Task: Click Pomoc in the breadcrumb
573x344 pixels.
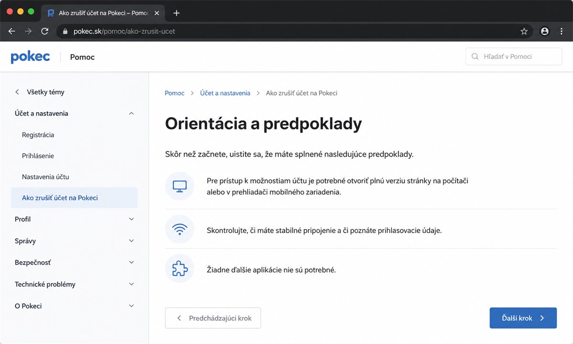Action: pos(174,93)
